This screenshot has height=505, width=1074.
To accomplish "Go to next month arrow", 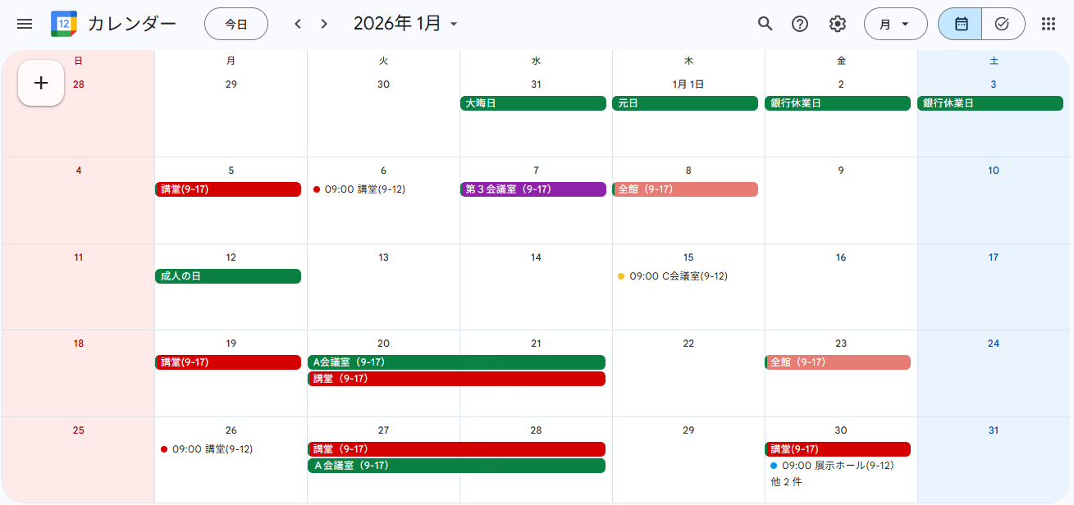I will [x=324, y=24].
